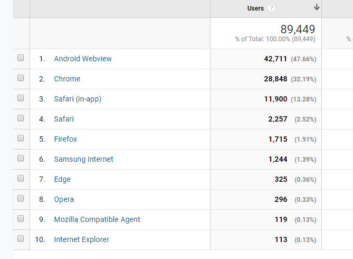Open the Samsung Internet link

[x=83, y=159]
